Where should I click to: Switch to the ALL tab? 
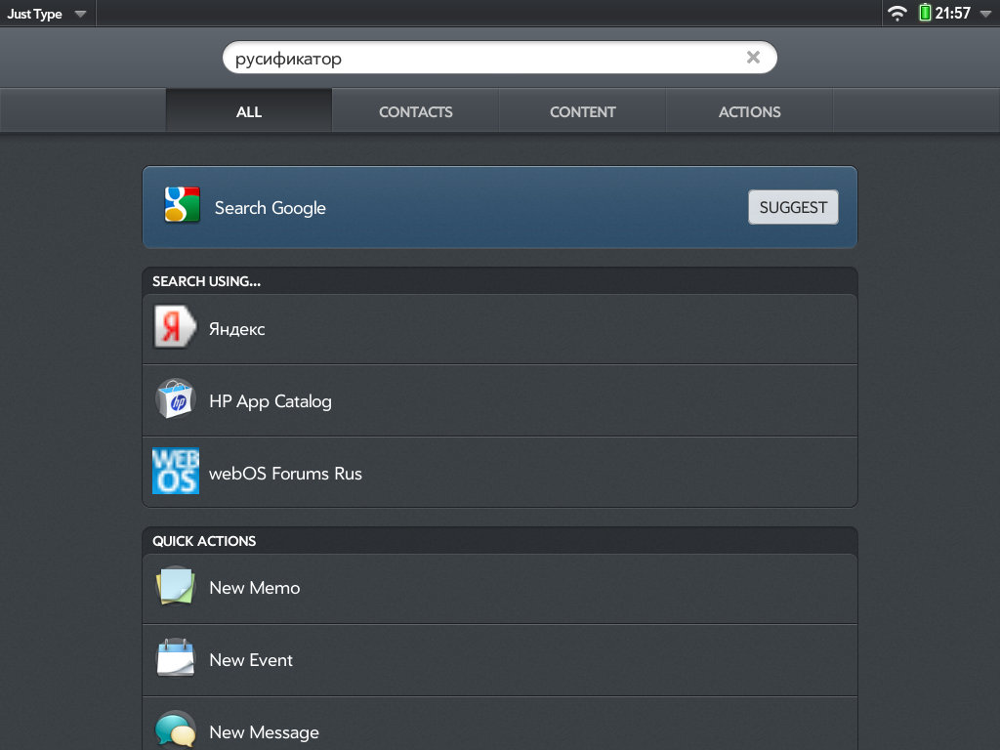pyautogui.click(x=249, y=111)
